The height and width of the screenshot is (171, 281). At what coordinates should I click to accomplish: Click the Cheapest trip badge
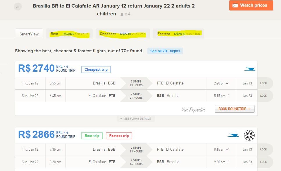(x=96, y=70)
